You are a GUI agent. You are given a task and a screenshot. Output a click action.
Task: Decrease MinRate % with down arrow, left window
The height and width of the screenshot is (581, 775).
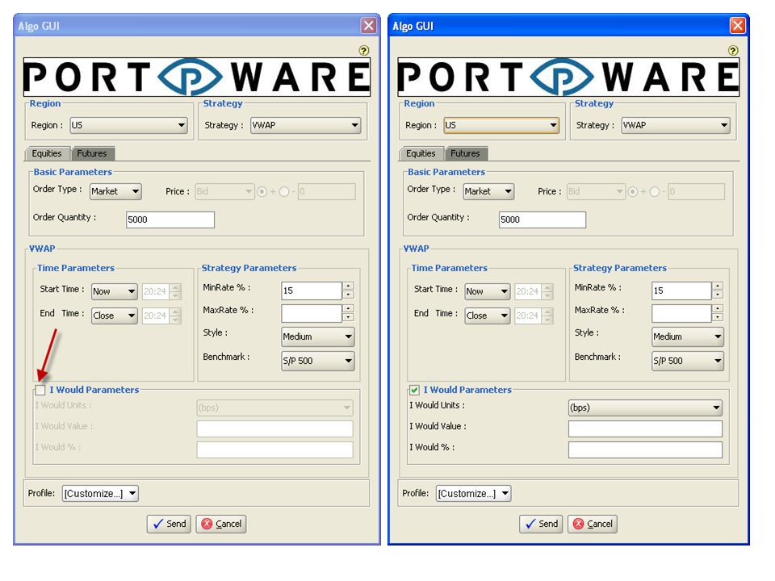pyautogui.click(x=349, y=295)
